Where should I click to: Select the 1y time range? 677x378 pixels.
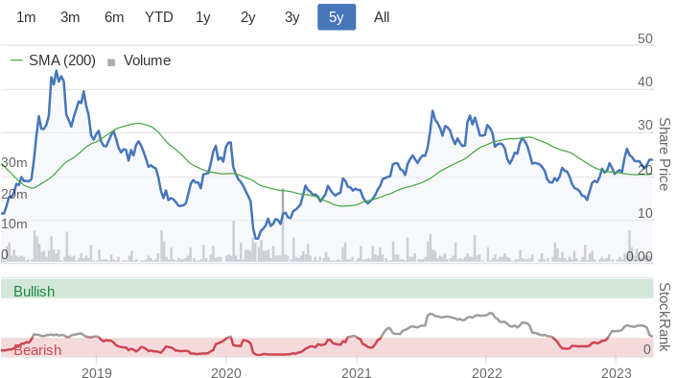203,17
